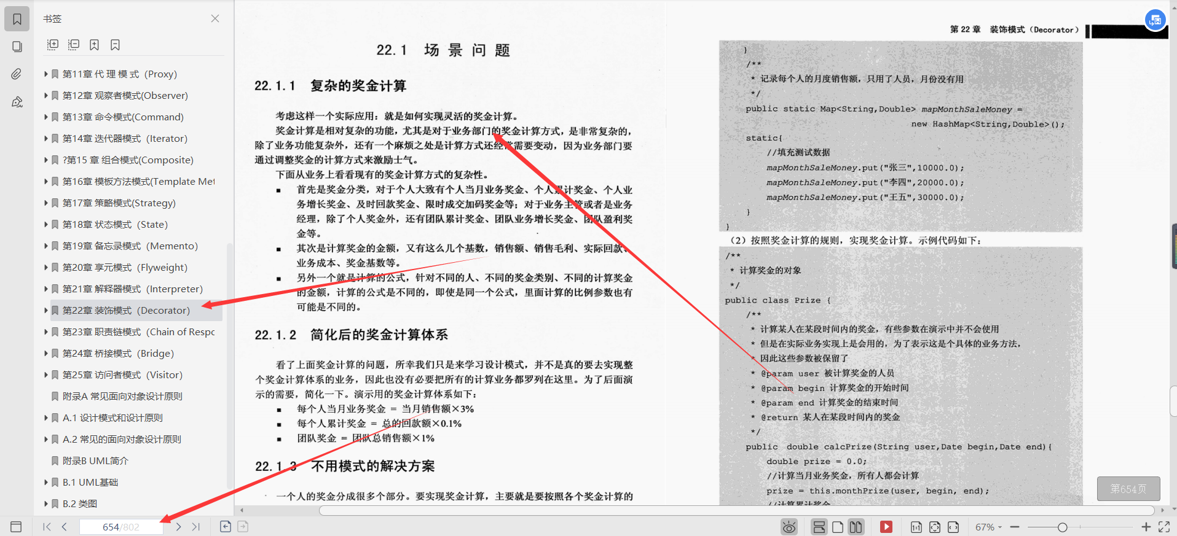The height and width of the screenshot is (536, 1177).
Task: Open the bookmarks panel icon in sidebar
Action: click(x=17, y=19)
